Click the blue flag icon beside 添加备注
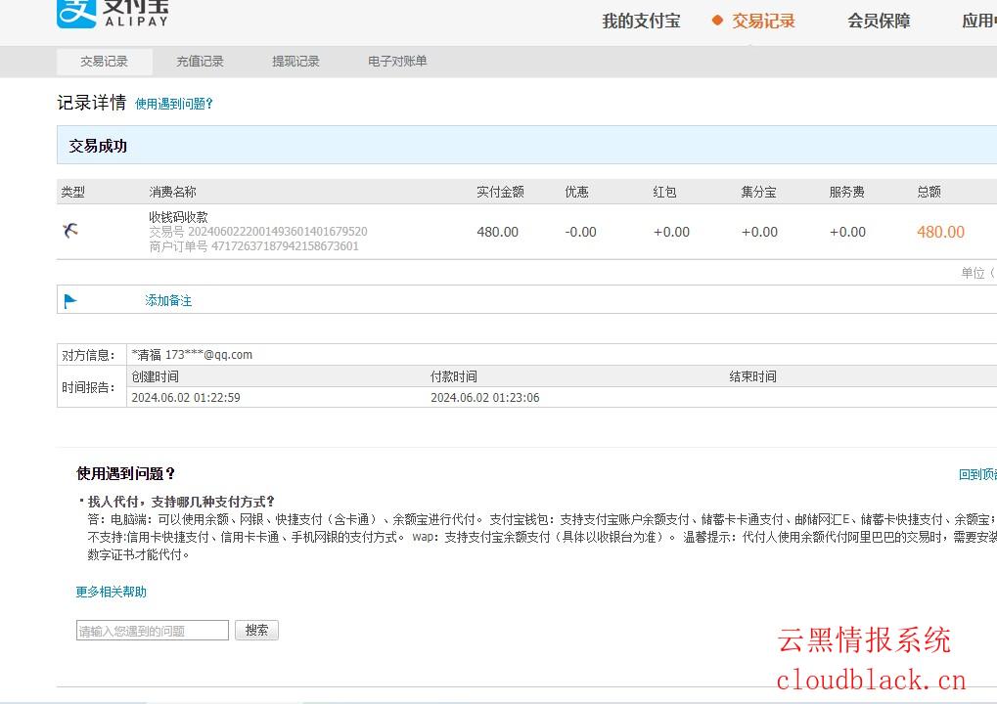This screenshot has height=704, width=997. 70,301
